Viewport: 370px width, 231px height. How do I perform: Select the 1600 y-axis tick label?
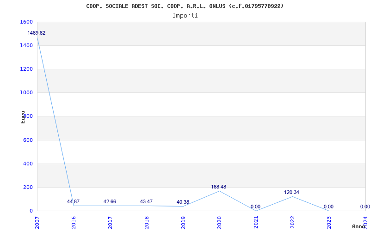pyautogui.click(x=26, y=22)
